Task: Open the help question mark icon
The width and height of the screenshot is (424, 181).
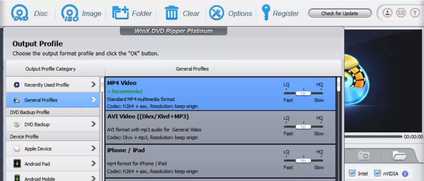Action: tap(414, 13)
